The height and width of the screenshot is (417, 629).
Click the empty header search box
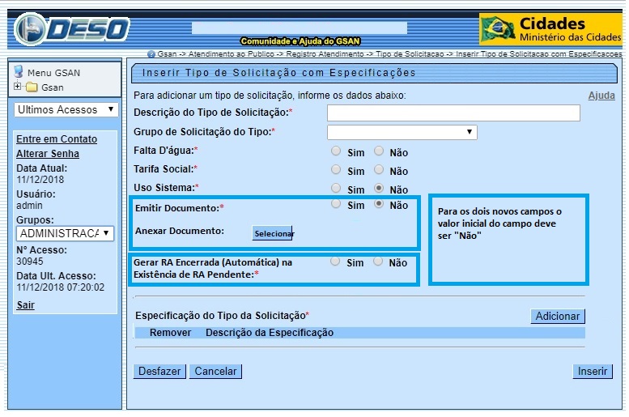point(300,28)
